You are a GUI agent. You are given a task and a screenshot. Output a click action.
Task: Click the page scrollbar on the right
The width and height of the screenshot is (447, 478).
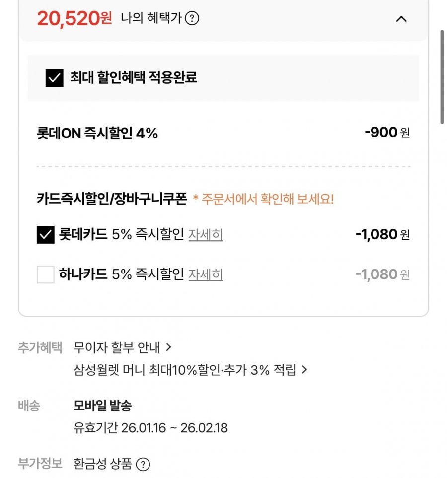442,77
